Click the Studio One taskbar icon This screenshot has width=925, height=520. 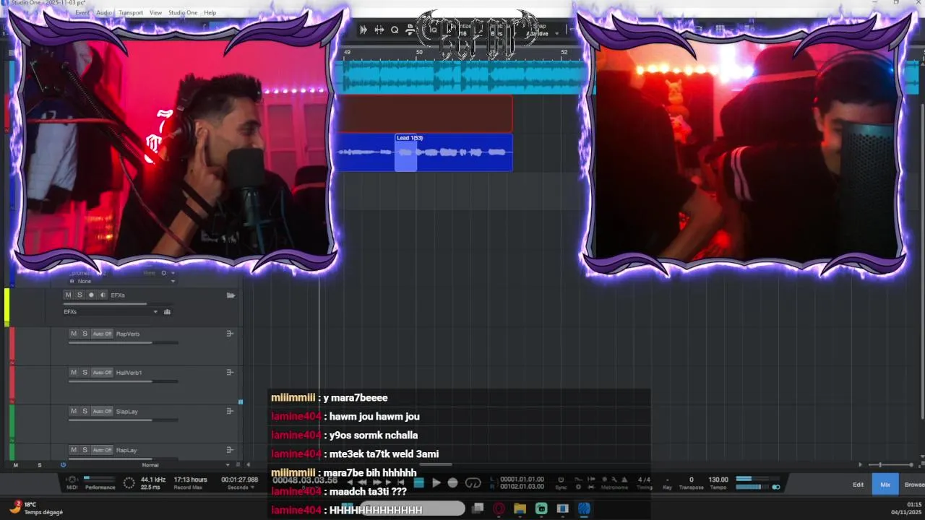(x=584, y=509)
